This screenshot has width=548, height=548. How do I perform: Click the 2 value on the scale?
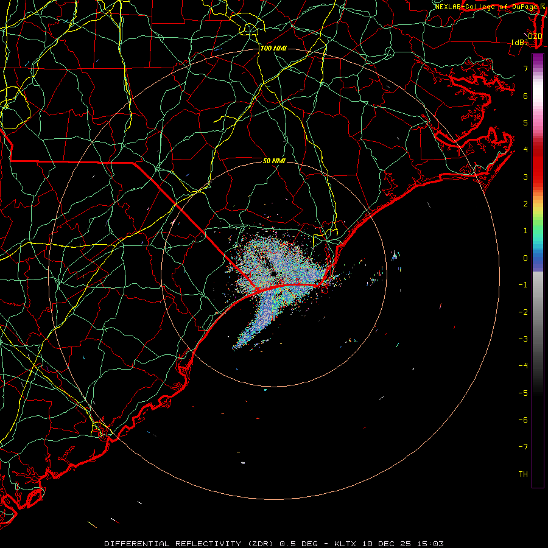[x=525, y=204]
